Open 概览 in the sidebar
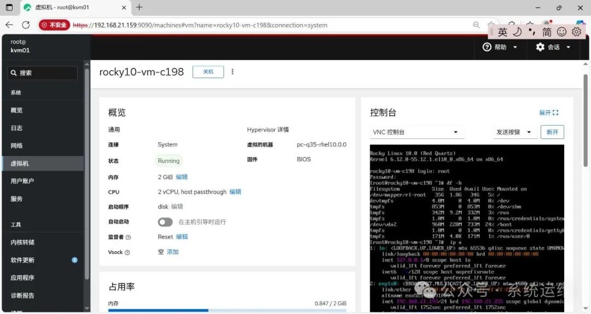 [43, 110]
